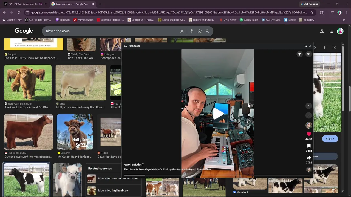This screenshot has width=351, height=197.
Task: Open AirNav Radar bookmark
Action: [x=249, y=20]
